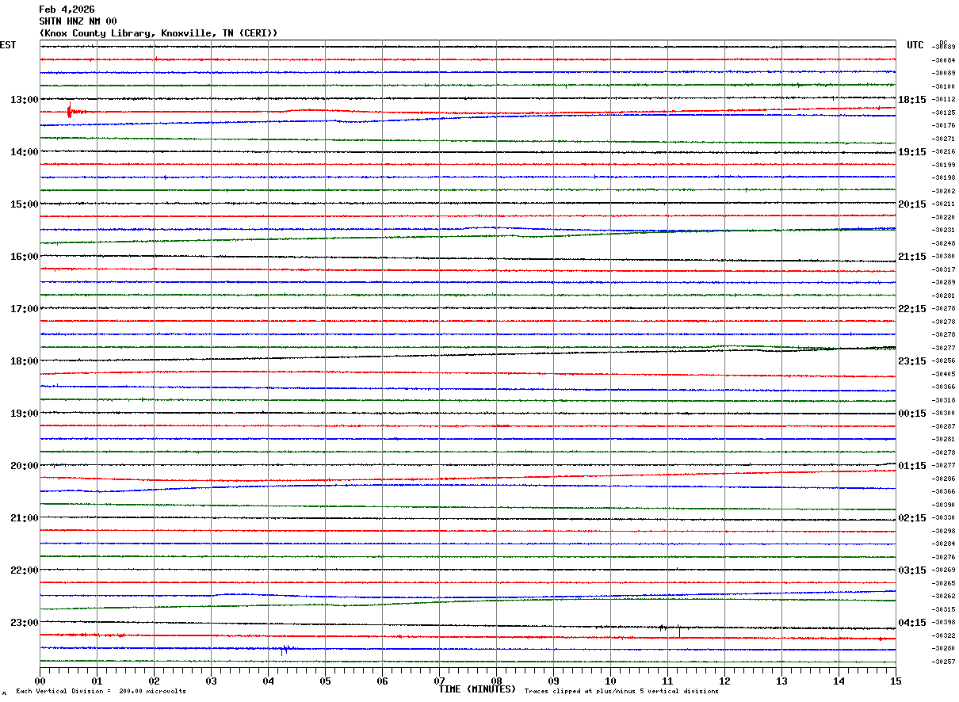Select the 13:00 EST time label

point(24,100)
